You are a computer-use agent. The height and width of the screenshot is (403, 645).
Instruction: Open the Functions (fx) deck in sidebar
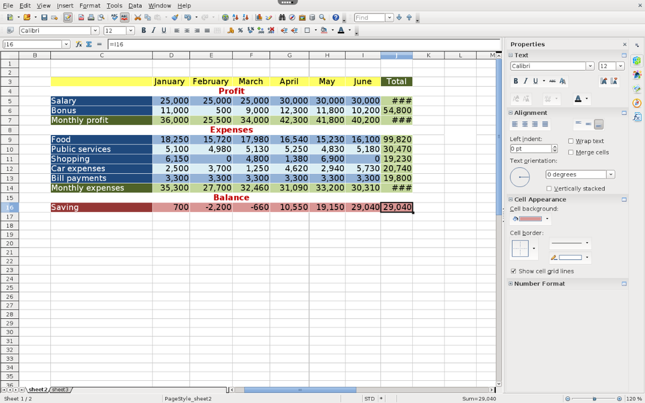[637, 117]
